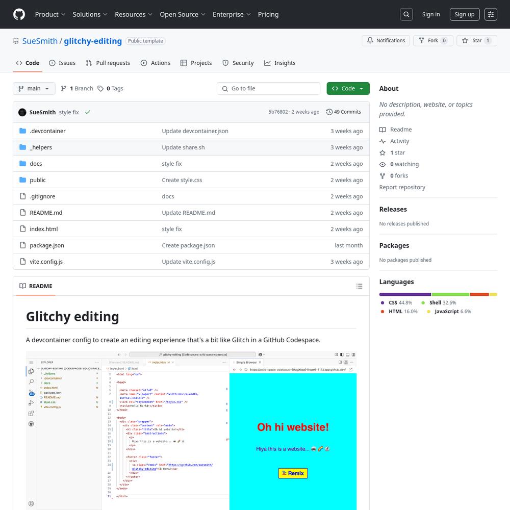Open the 49 Commits history
The image size is (510, 510).
(343, 112)
